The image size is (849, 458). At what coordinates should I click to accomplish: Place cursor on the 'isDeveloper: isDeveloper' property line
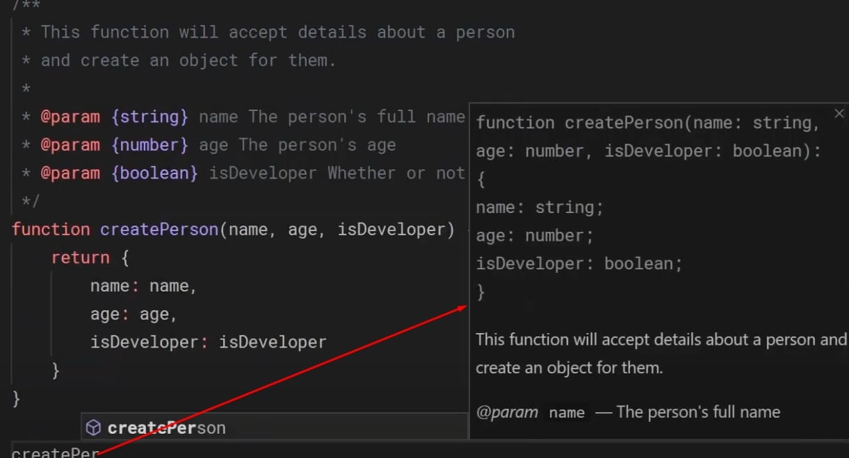click(208, 342)
